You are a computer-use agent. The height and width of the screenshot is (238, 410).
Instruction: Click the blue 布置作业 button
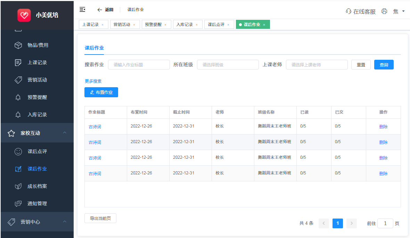(x=101, y=92)
